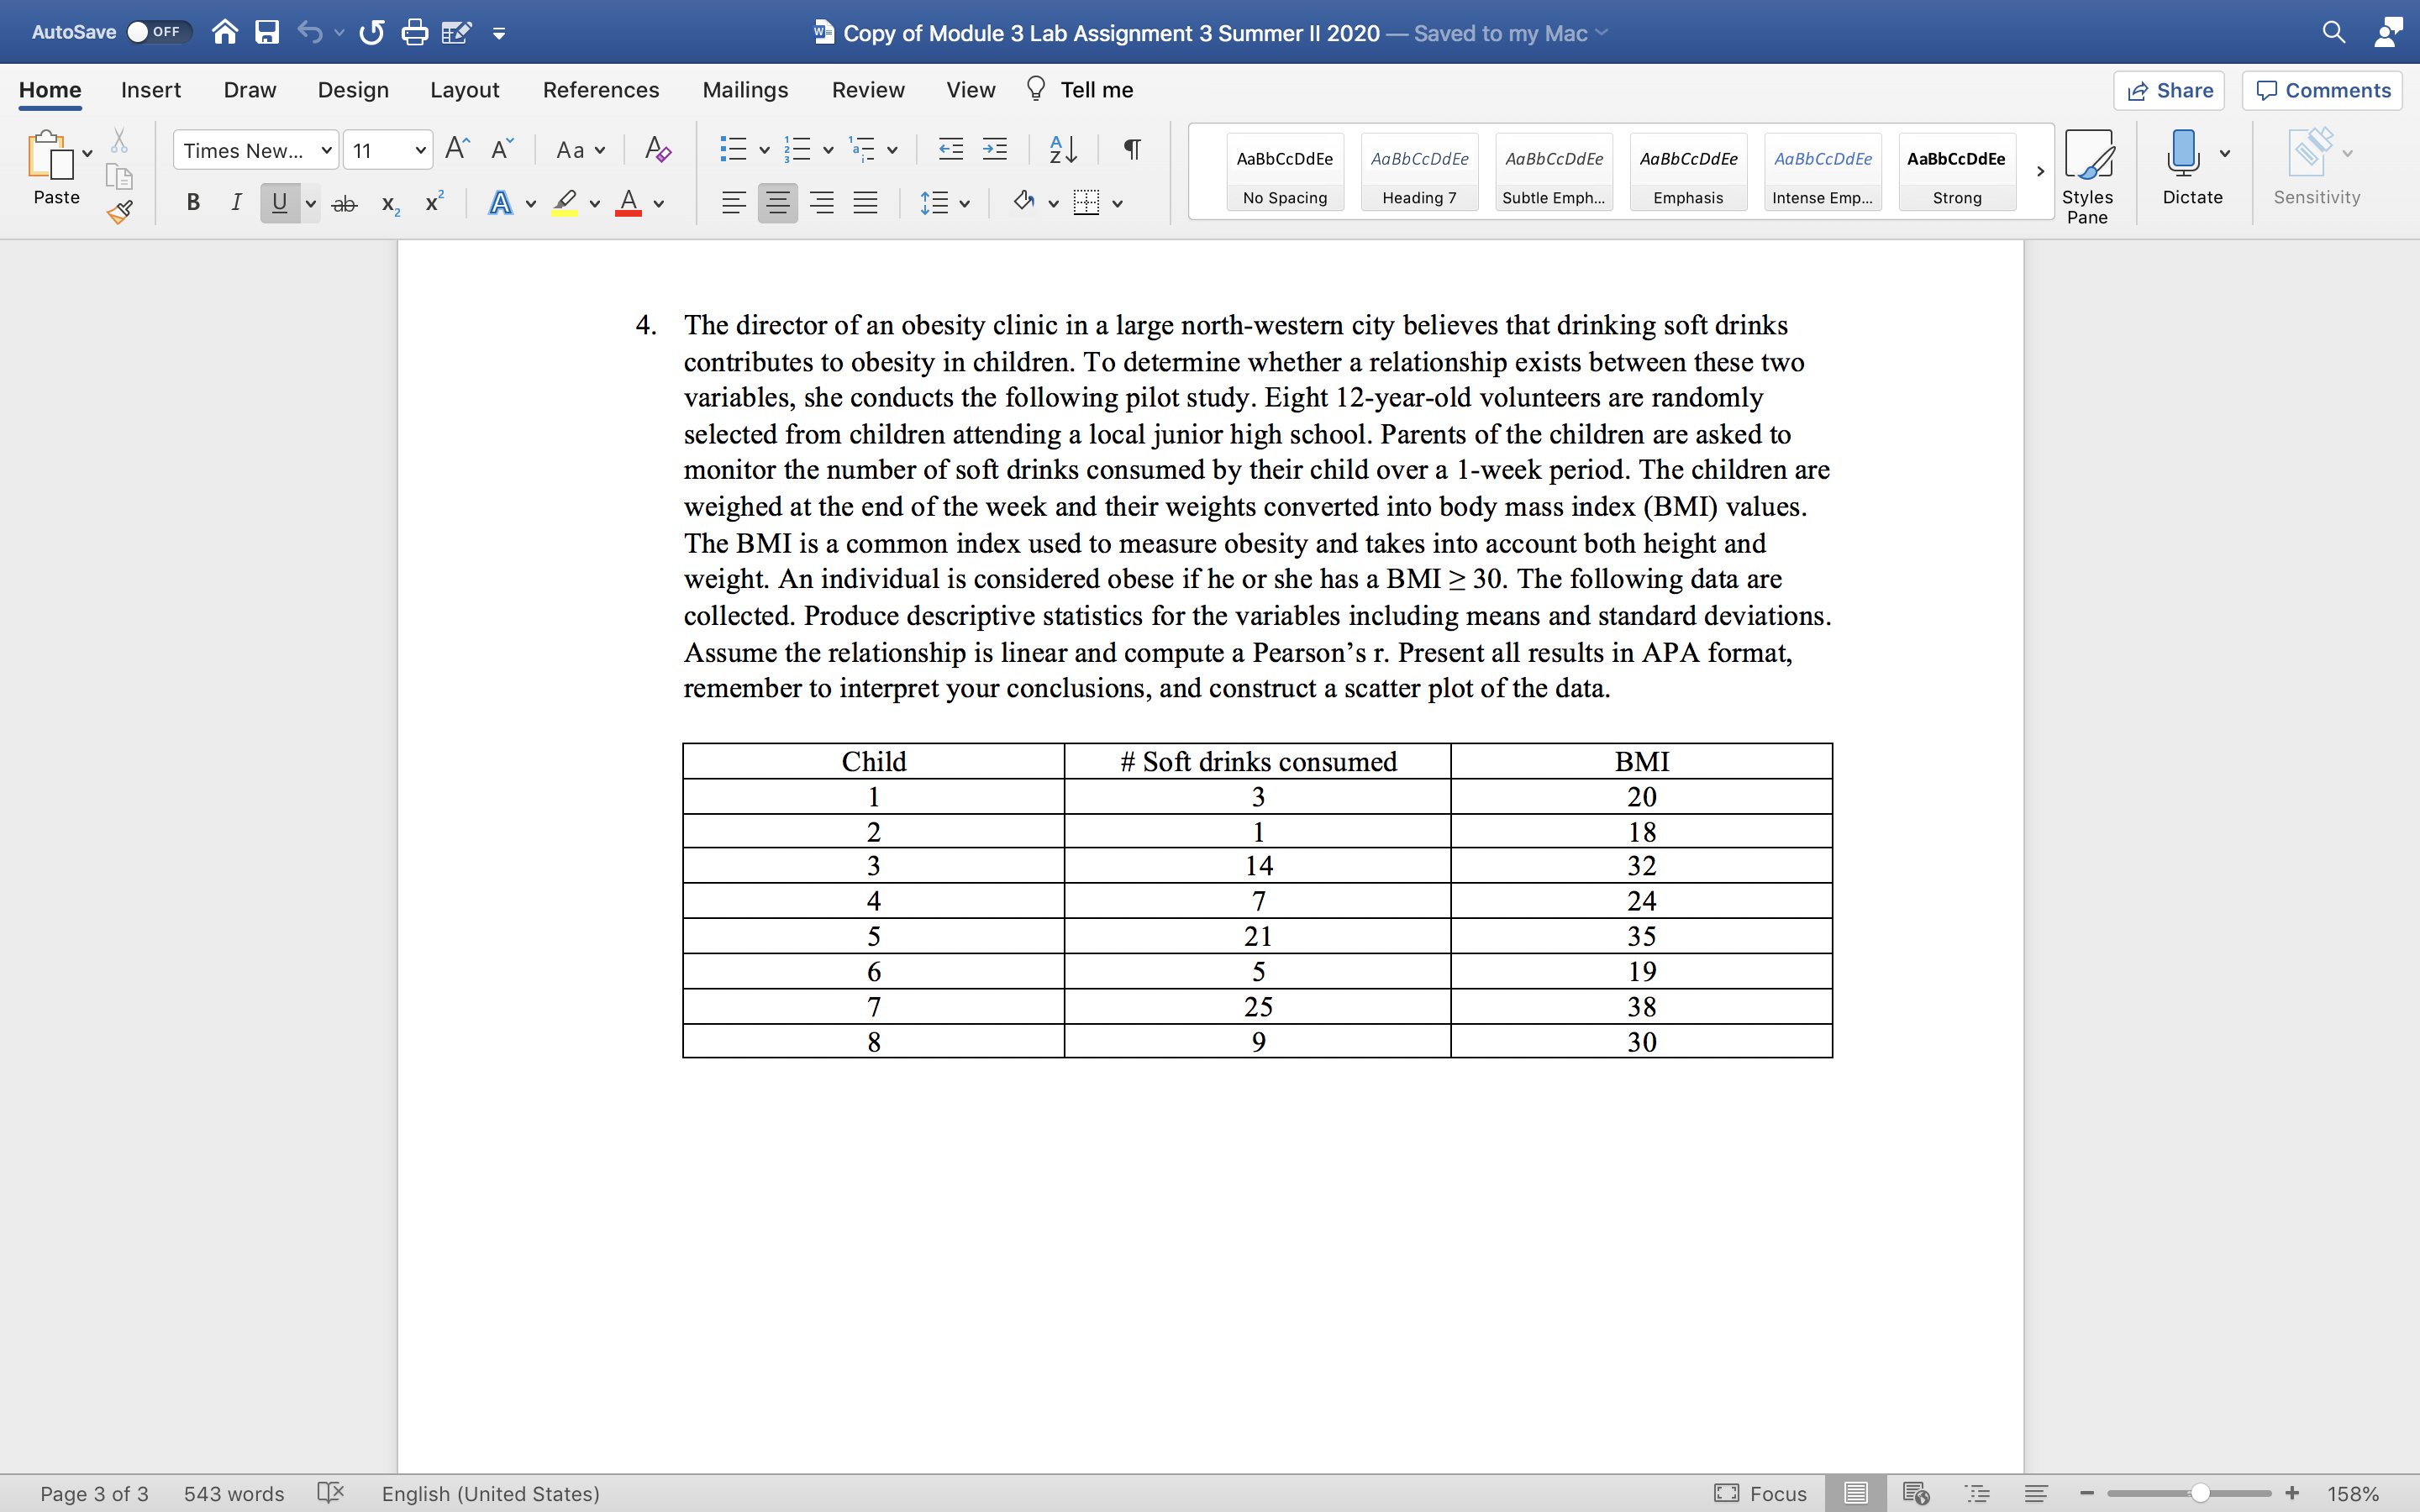
Task: Click the Share button
Action: click(x=2169, y=90)
